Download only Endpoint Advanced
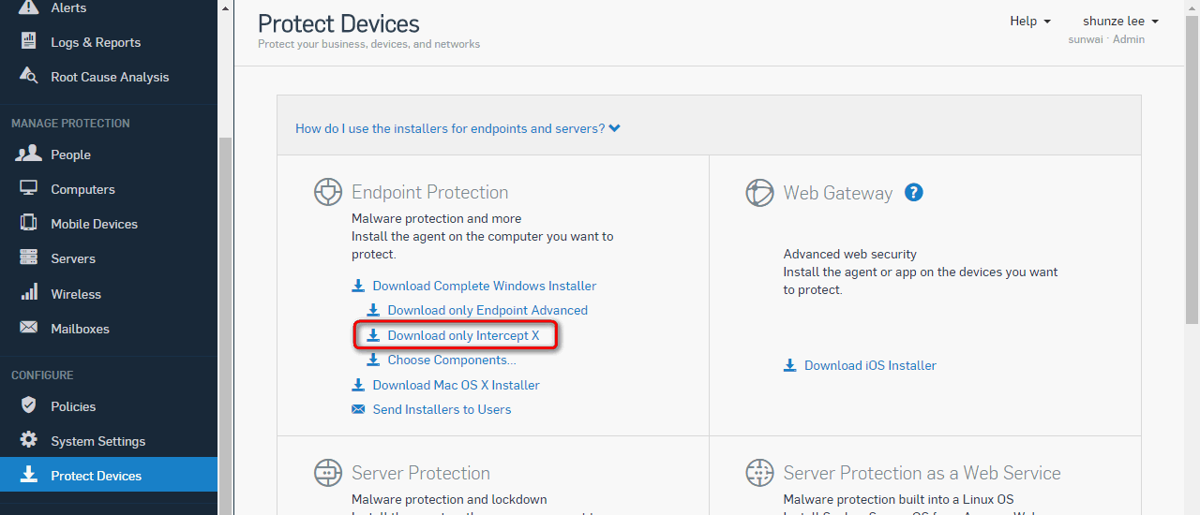The image size is (1200, 515). (x=487, y=310)
